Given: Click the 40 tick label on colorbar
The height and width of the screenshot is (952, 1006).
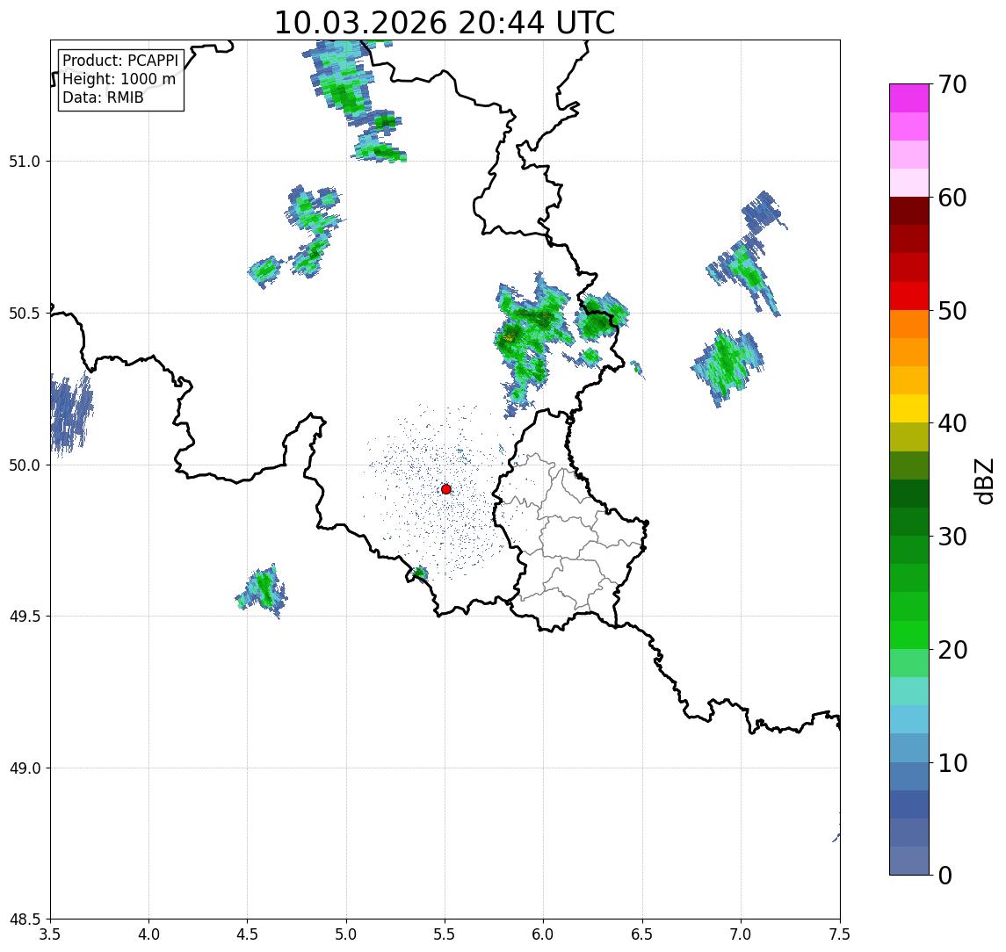Looking at the screenshot, I should click(x=952, y=423).
